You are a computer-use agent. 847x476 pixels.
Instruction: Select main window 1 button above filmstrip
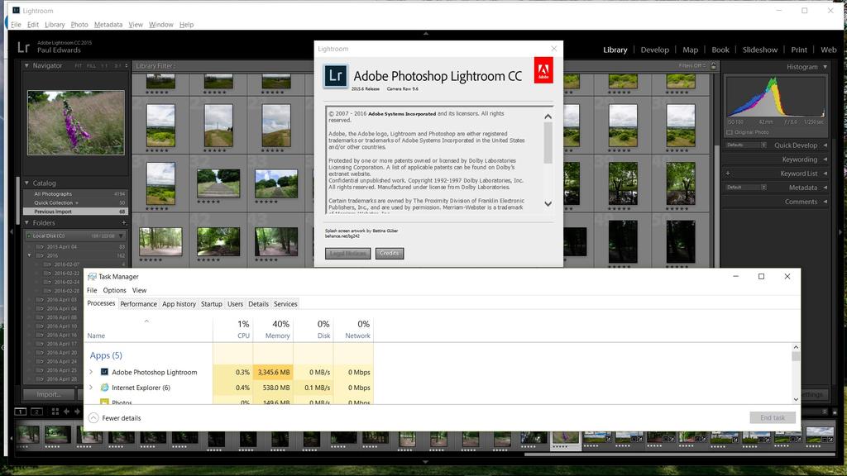click(21, 412)
